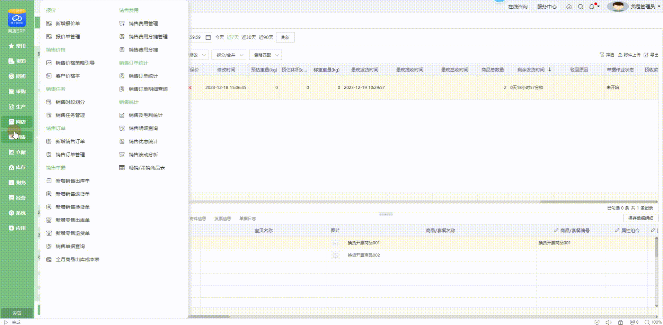Open the 系统 system module in sidebar

coord(17,213)
